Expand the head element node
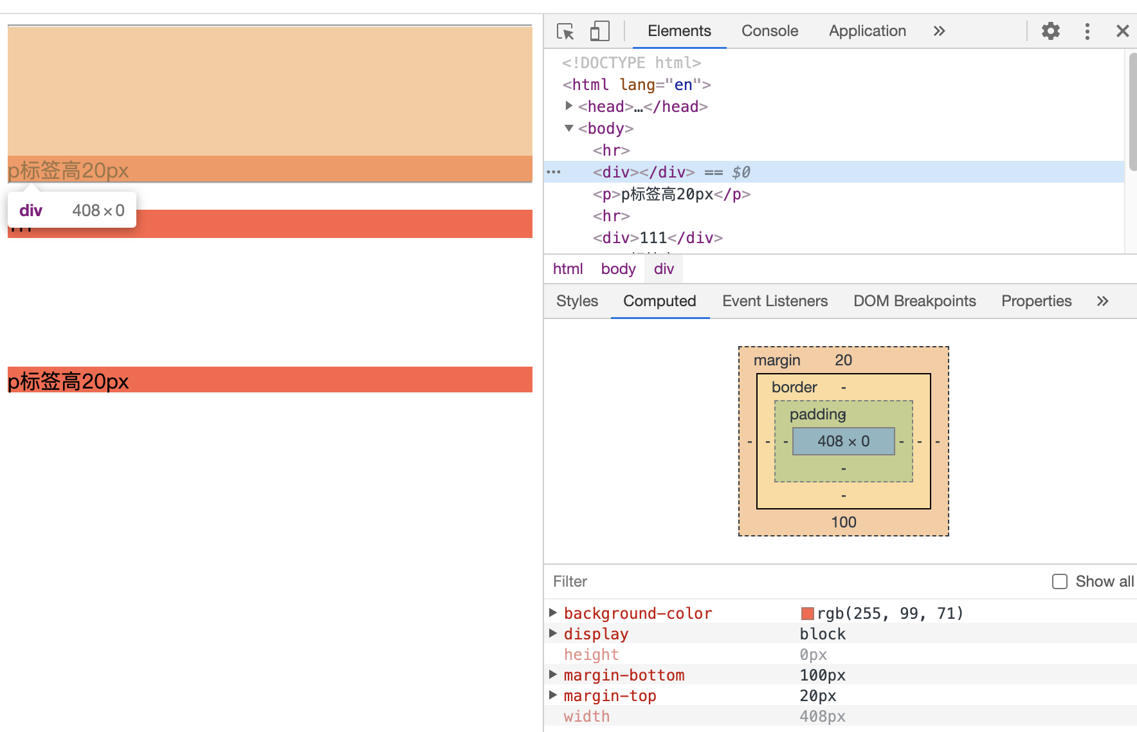 [x=568, y=106]
